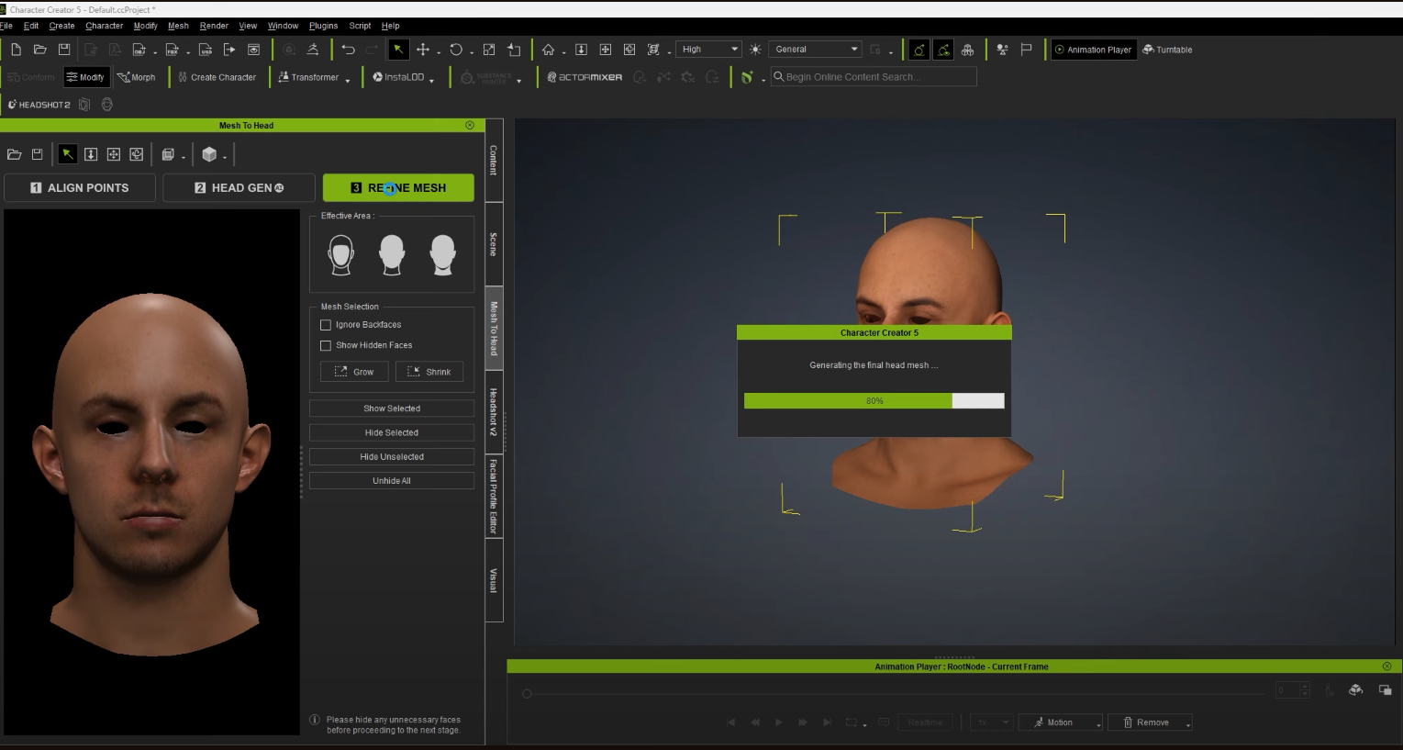Viewport: 1403px width, 750px height.
Task: Click the Hide Unselected button
Action: (392, 456)
